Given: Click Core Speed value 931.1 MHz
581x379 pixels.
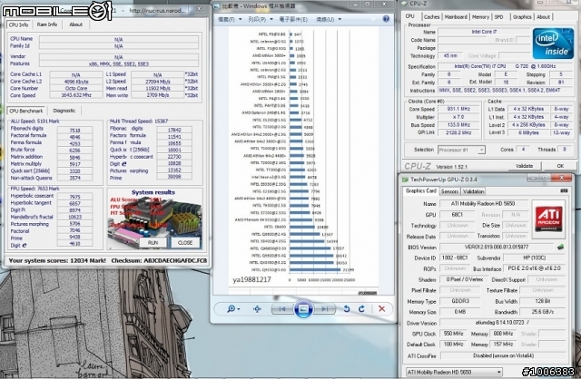Looking at the screenshot, I should click(x=458, y=109).
